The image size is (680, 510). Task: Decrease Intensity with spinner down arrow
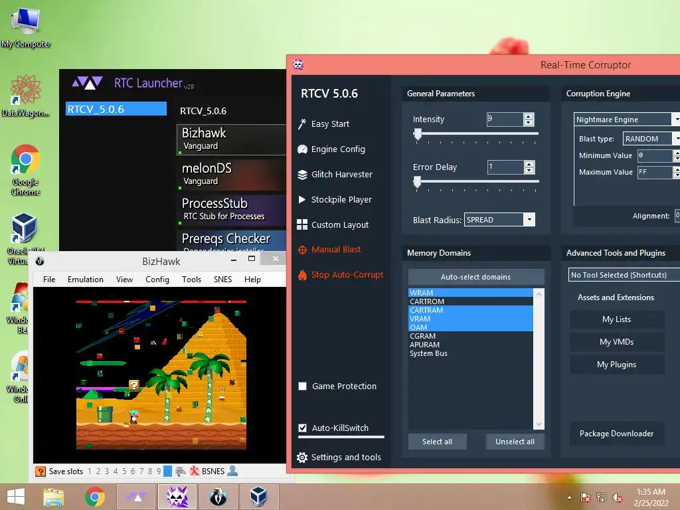pyautogui.click(x=529, y=123)
